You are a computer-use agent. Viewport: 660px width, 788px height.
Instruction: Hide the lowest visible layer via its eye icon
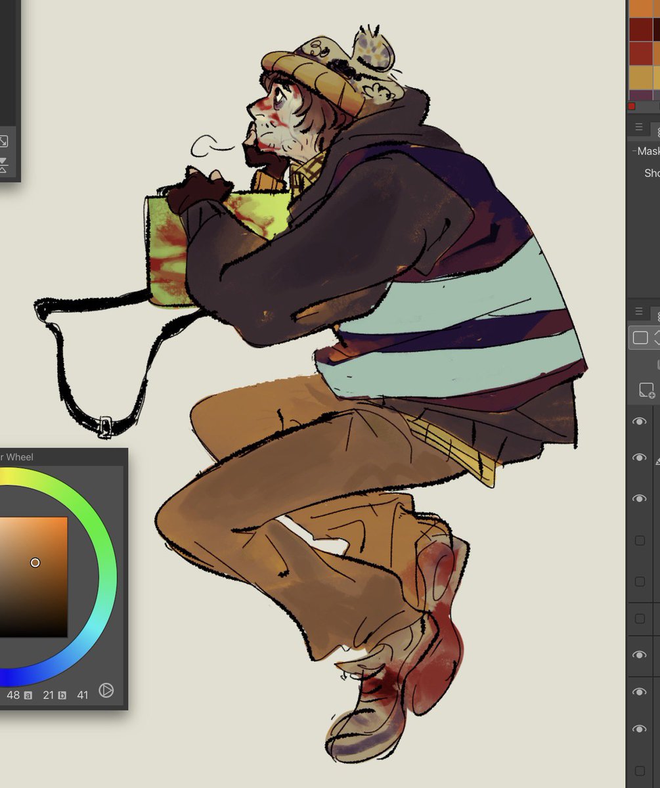click(640, 730)
